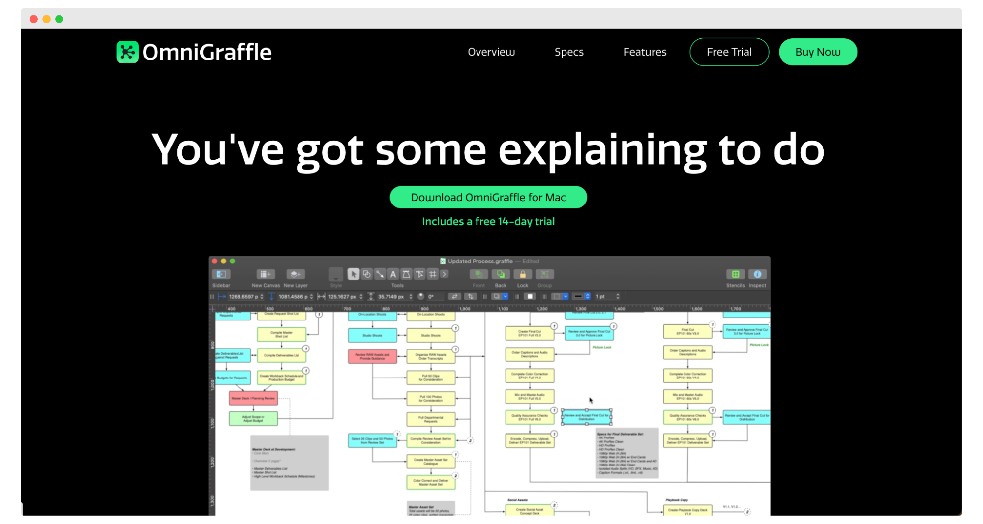The width and height of the screenshot is (983, 524).
Task: Click the Buy Now button
Action: [817, 52]
